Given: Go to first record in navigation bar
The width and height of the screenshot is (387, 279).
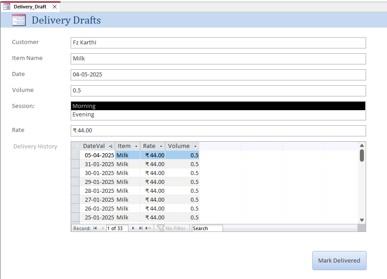Looking at the screenshot, I should pyautogui.click(x=95, y=228).
